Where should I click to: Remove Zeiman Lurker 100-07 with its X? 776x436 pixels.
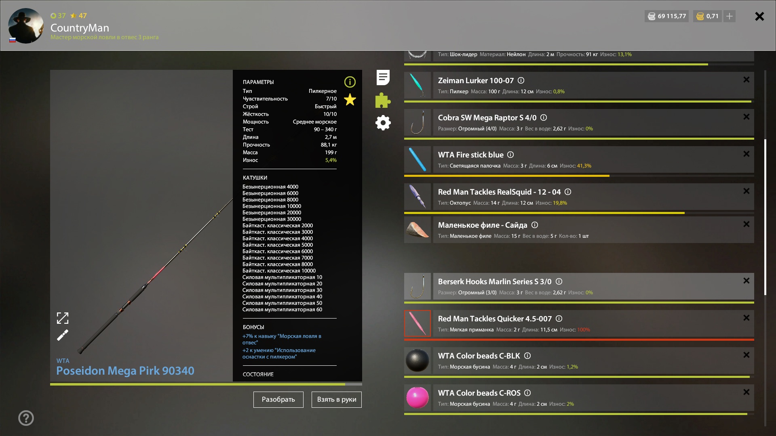[x=746, y=80]
